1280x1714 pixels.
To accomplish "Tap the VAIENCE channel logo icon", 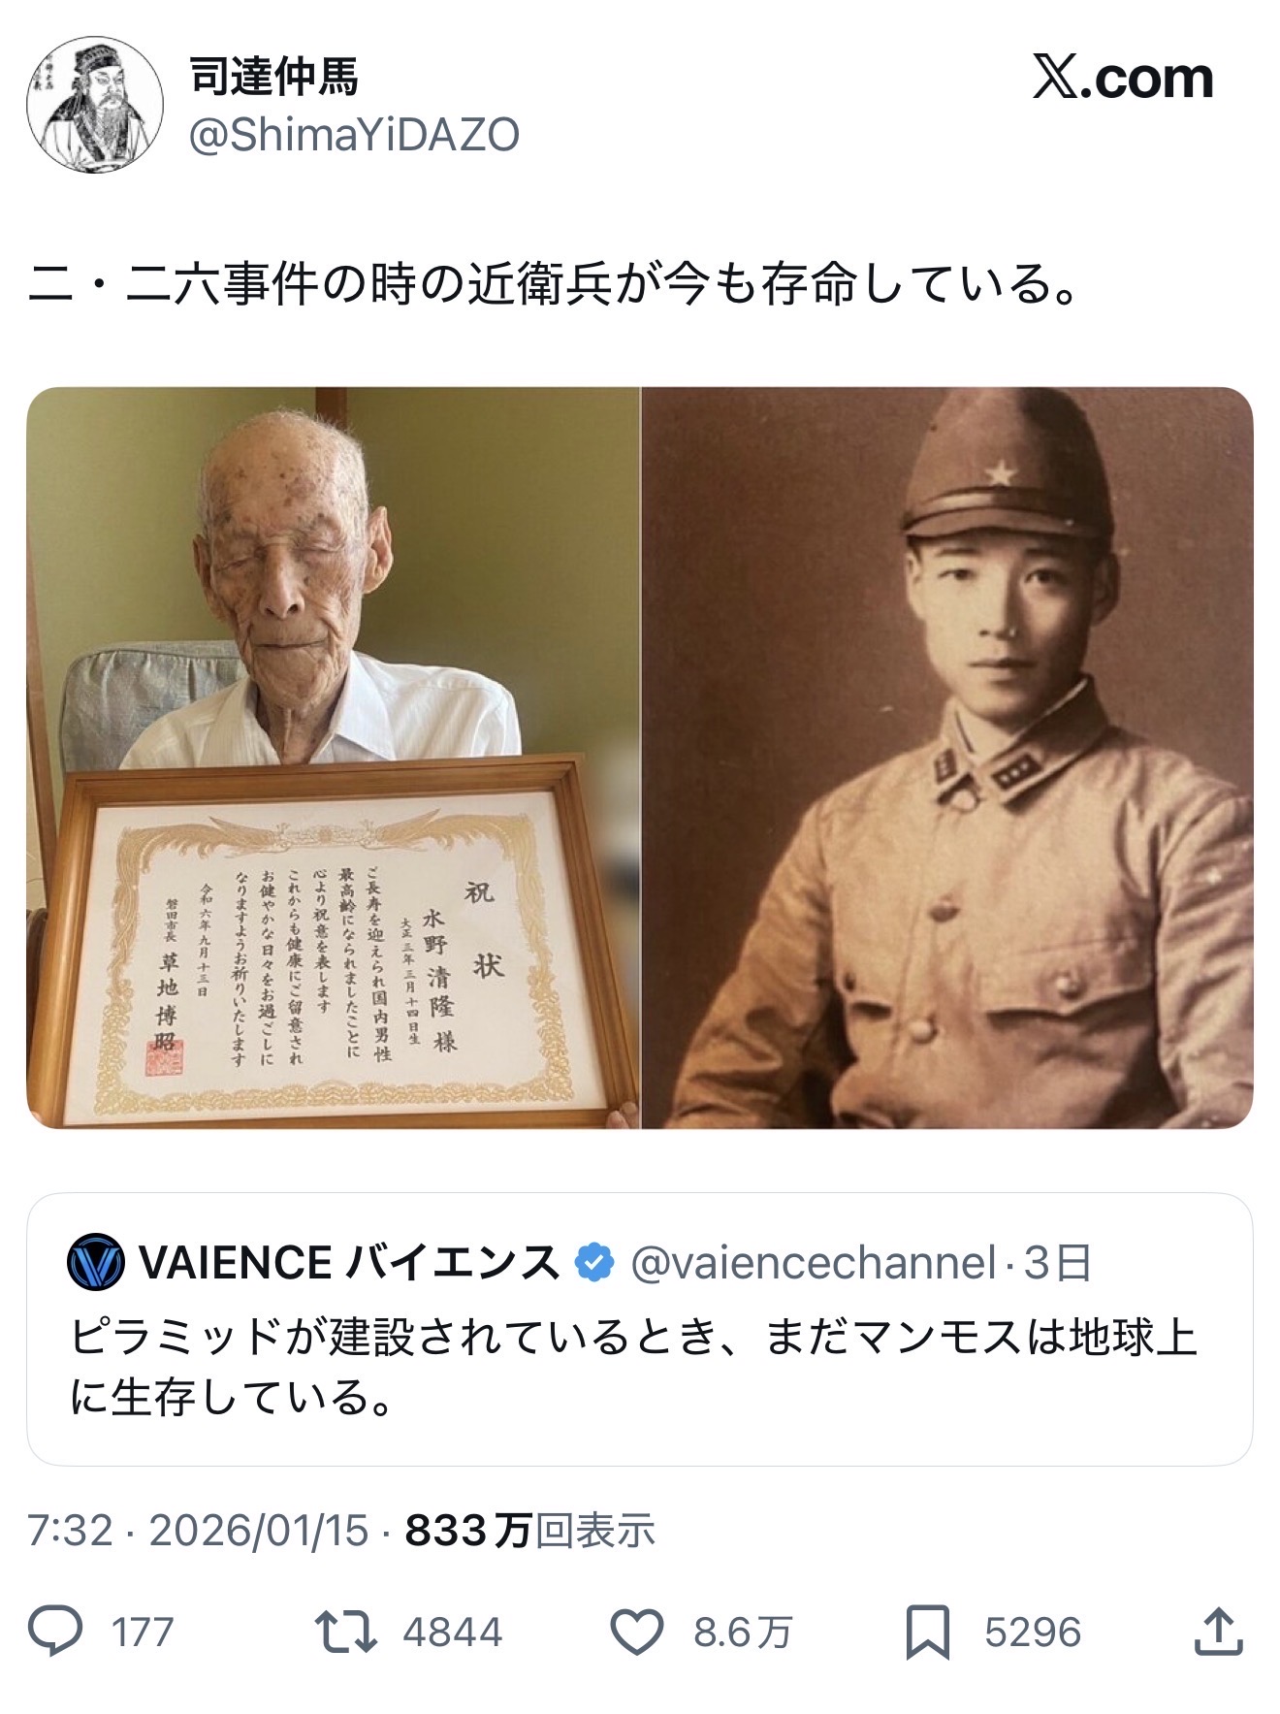I will (96, 1263).
